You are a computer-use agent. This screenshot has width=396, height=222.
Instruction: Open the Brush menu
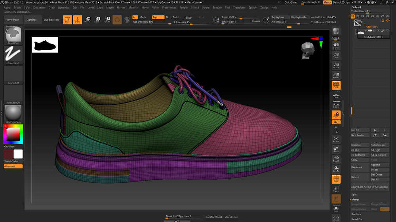(17, 8)
